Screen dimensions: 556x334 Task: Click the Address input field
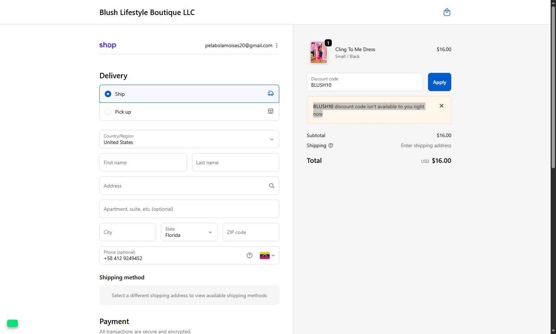(x=189, y=186)
